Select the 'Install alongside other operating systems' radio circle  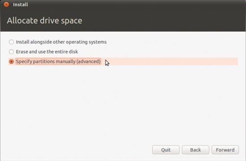tap(11, 42)
